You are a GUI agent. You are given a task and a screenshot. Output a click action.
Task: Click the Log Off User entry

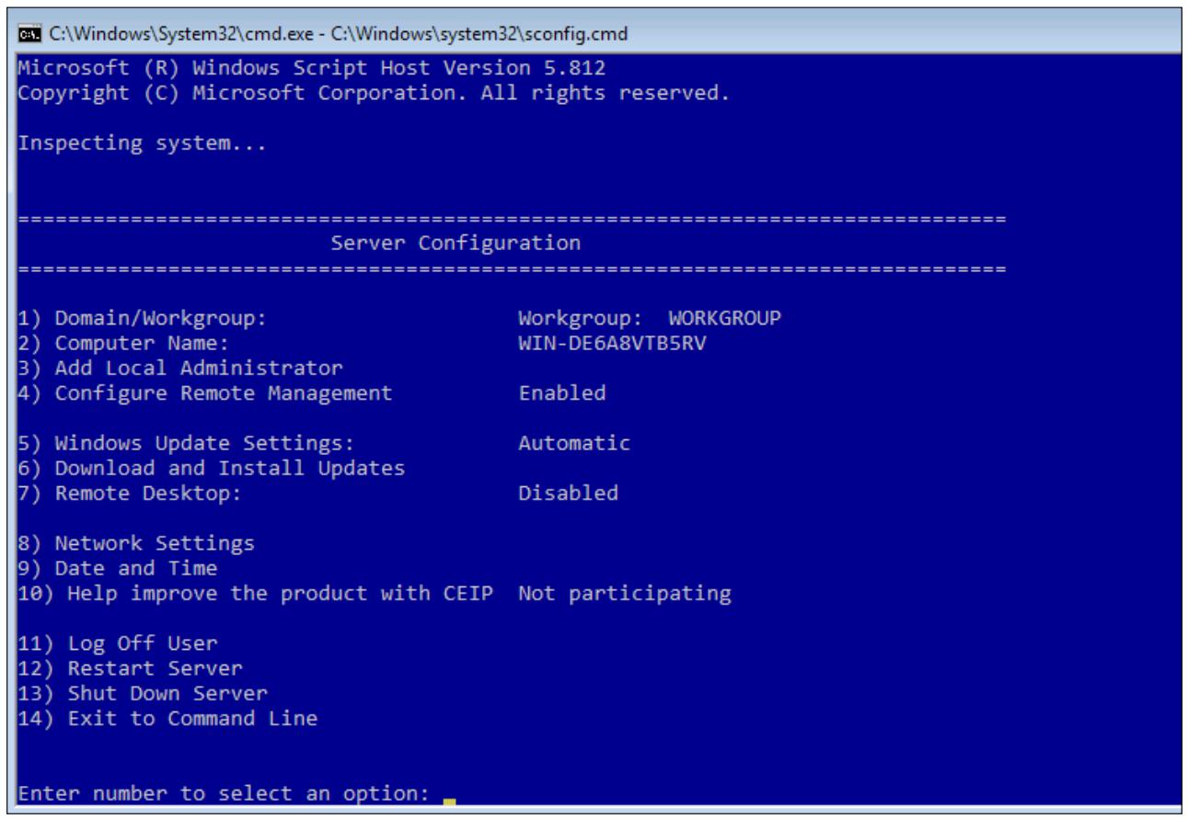118,643
